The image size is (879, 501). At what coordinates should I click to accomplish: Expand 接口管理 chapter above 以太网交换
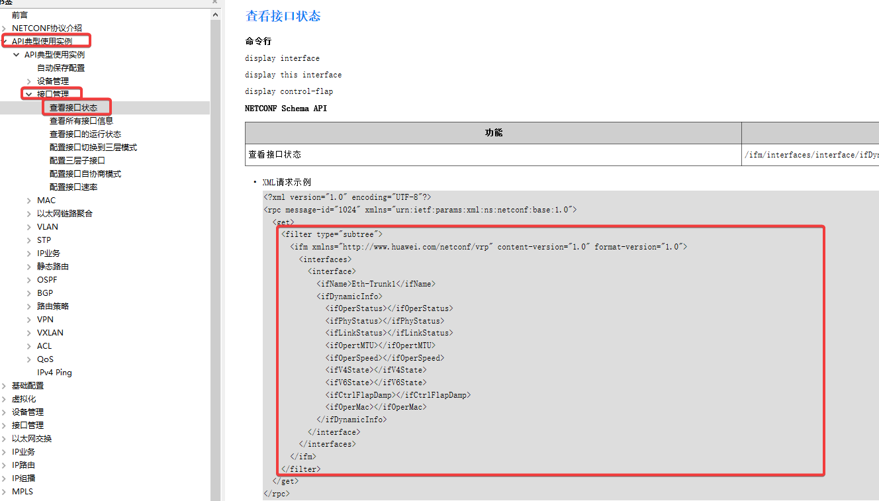[x=4, y=426]
